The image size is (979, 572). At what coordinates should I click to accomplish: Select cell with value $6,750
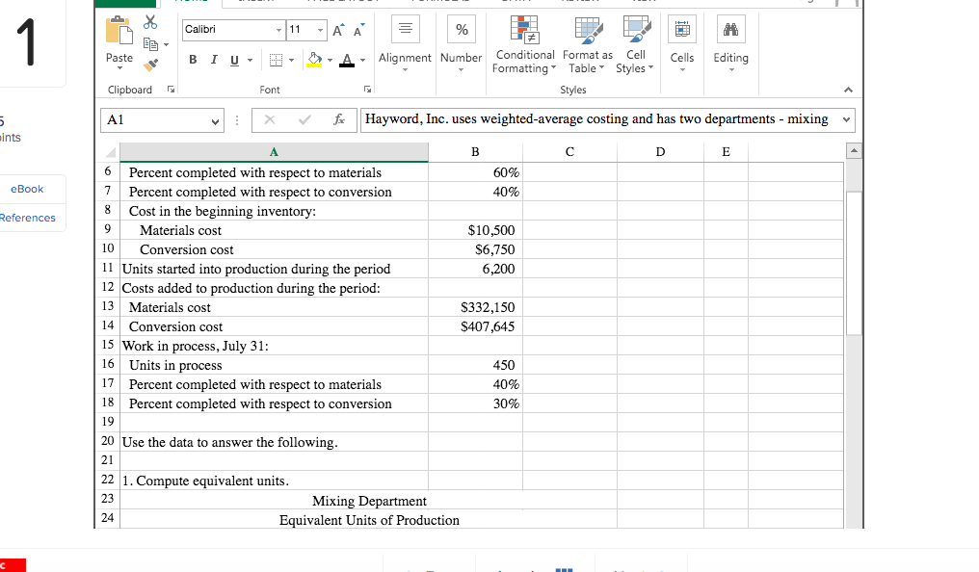coord(475,249)
